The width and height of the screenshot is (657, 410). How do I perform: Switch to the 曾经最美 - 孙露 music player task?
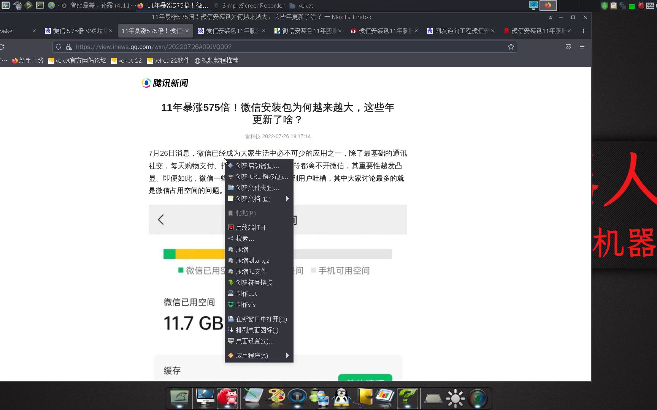pyautogui.click(x=99, y=5)
